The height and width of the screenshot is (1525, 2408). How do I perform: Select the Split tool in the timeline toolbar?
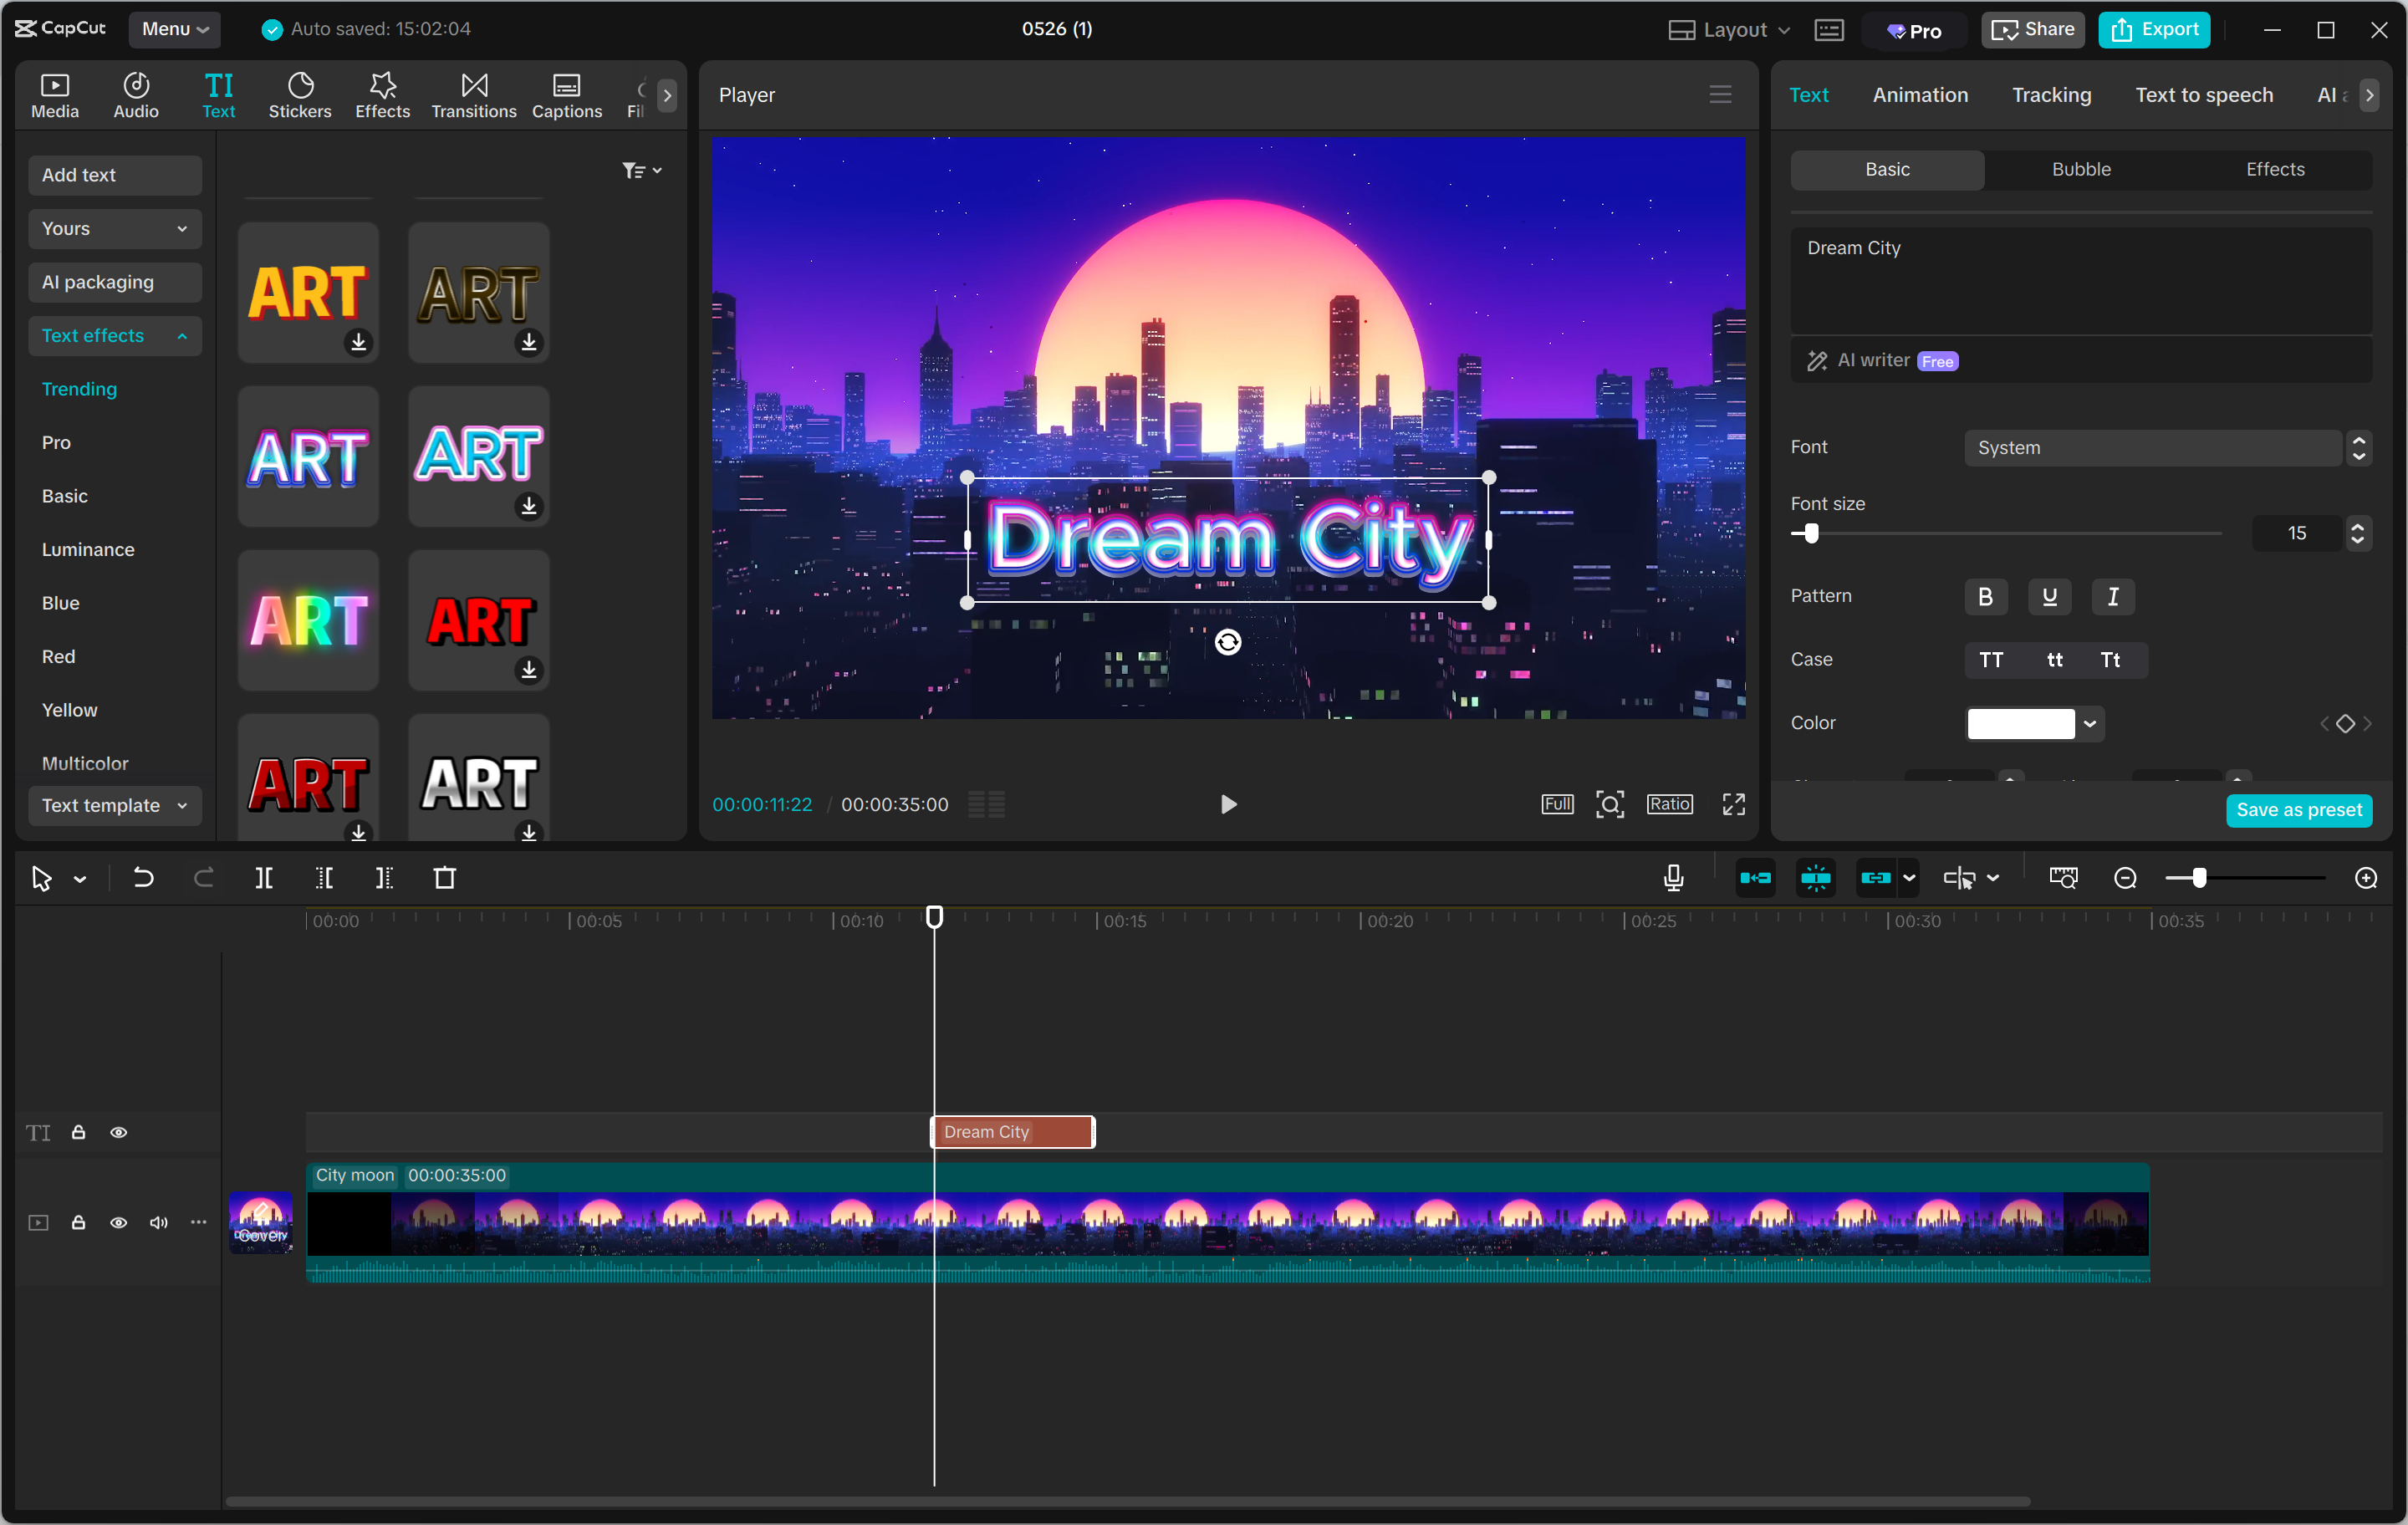tap(265, 878)
